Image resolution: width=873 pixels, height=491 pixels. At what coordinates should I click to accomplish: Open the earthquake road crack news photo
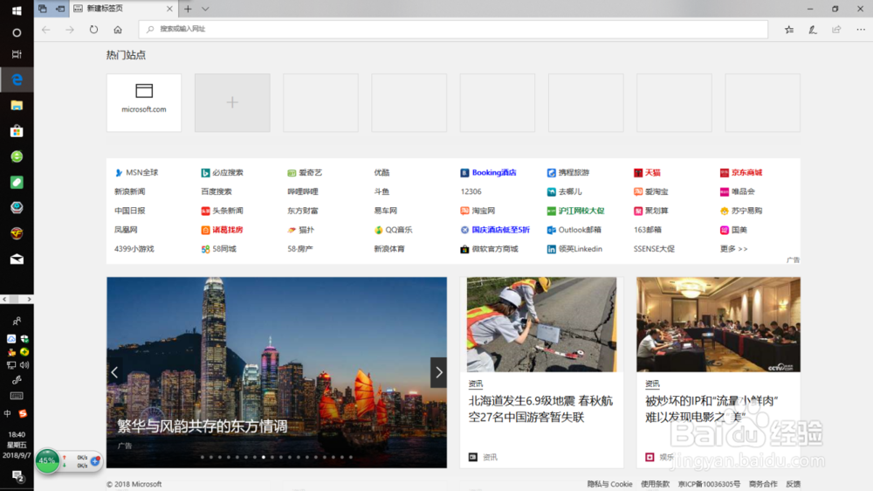click(x=542, y=324)
